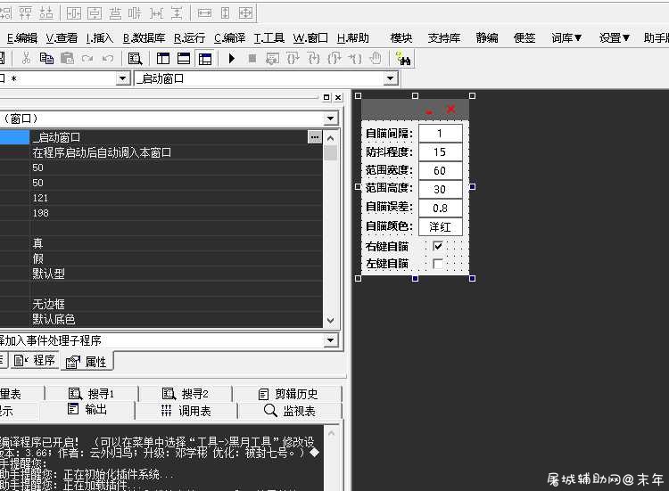Stop the program with the square icon
Screen dimensions: 669x491
252,58
